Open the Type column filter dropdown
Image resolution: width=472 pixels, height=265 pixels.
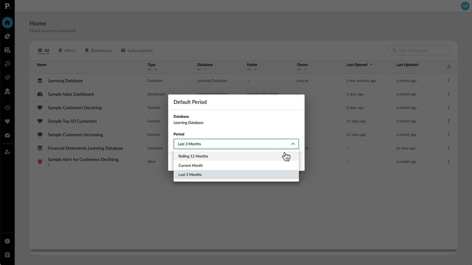(x=152, y=70)
